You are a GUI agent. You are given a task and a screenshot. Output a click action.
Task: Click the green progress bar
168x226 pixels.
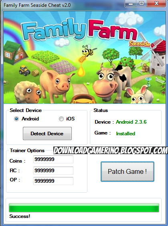(84, 208)
